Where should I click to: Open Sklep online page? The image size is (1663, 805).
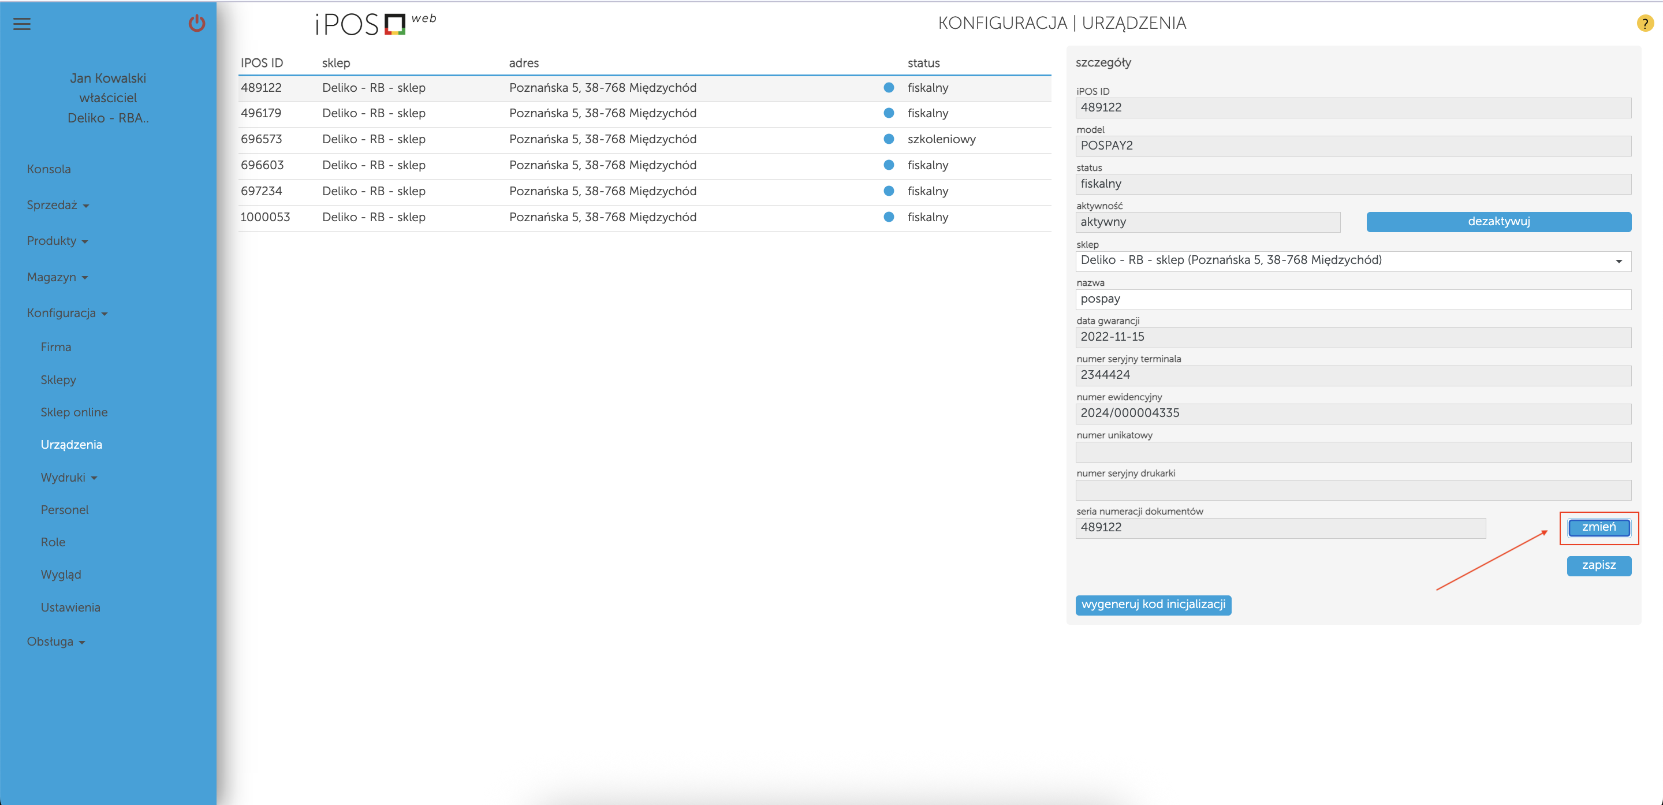click(74, 412)
